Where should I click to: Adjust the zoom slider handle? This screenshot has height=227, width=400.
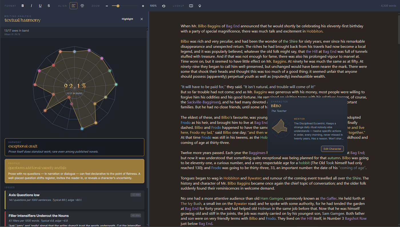click(x=118, y=6)
